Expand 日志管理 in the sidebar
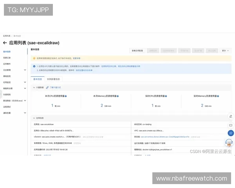The height and width of the screenshot is (188, 235). (x=25, y=70)
